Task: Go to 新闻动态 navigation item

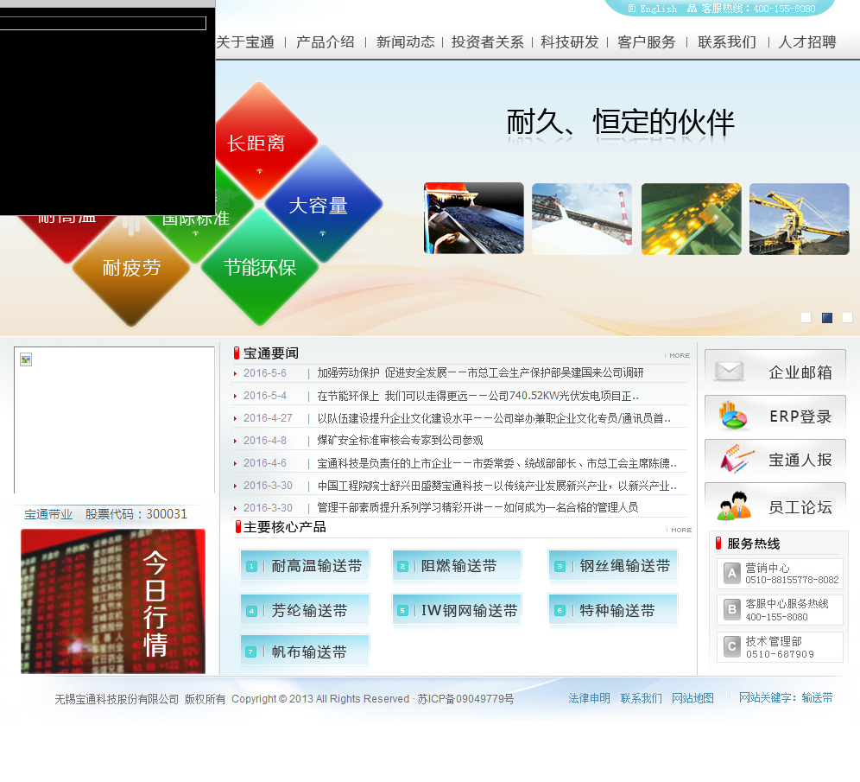Action: 405,42
